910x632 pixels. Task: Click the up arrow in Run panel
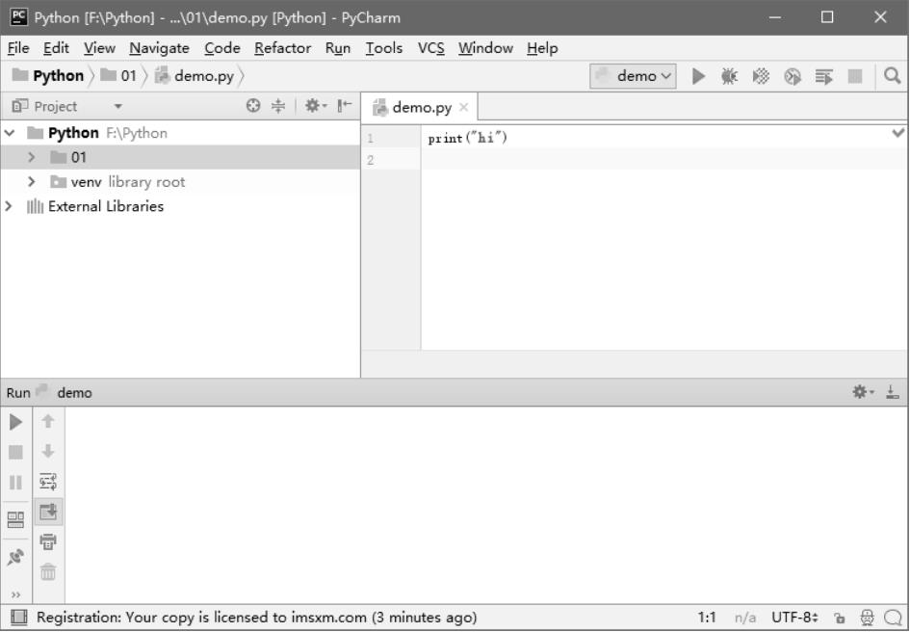pyautogui.click(x=48, y=421)
